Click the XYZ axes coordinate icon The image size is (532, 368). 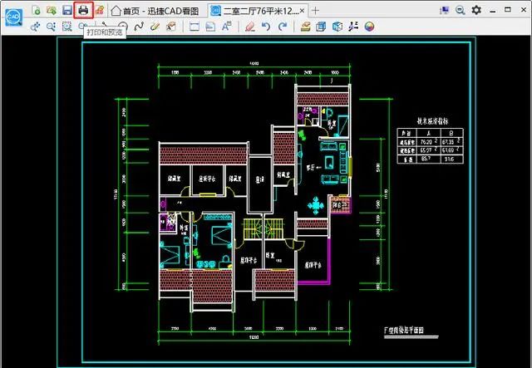353,27
